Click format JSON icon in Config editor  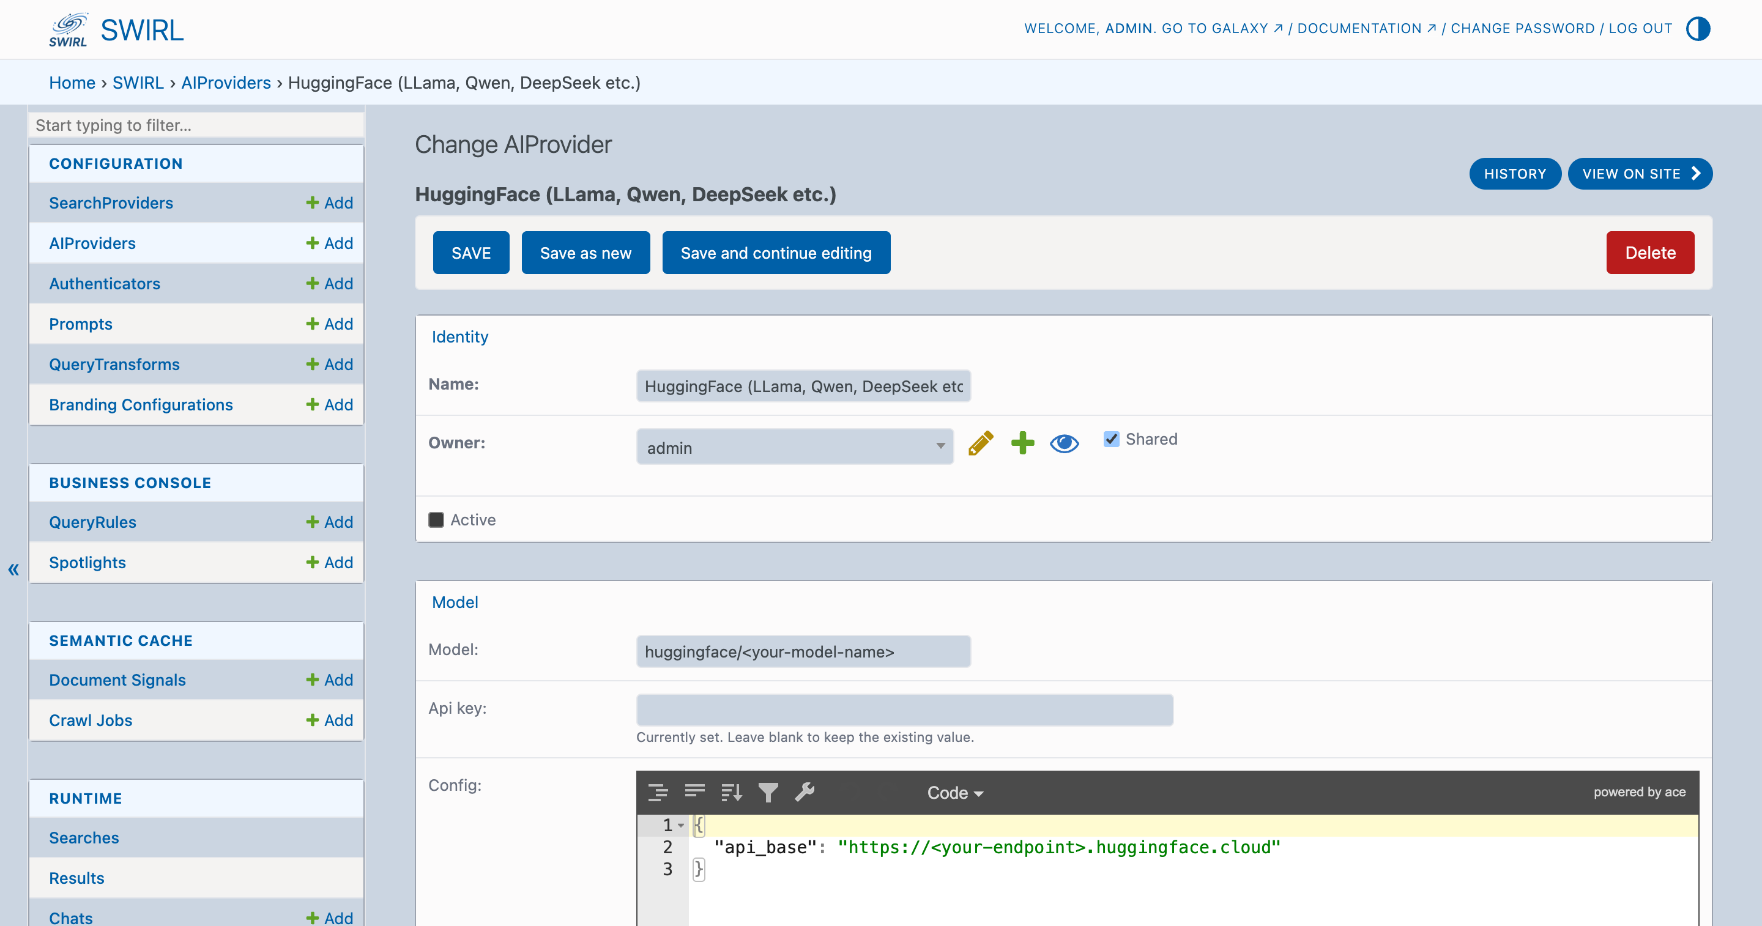click(658, 792)
